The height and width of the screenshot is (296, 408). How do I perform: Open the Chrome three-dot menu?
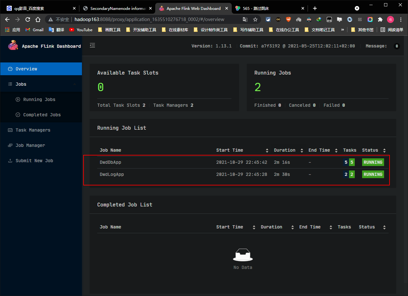[401, 19]
